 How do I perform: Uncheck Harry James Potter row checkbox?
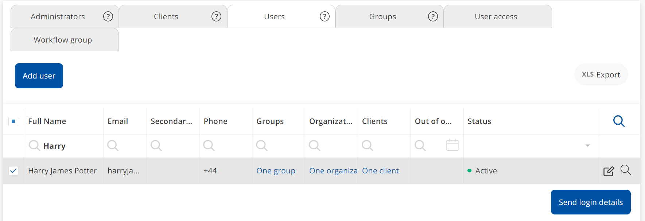(13, 171)
